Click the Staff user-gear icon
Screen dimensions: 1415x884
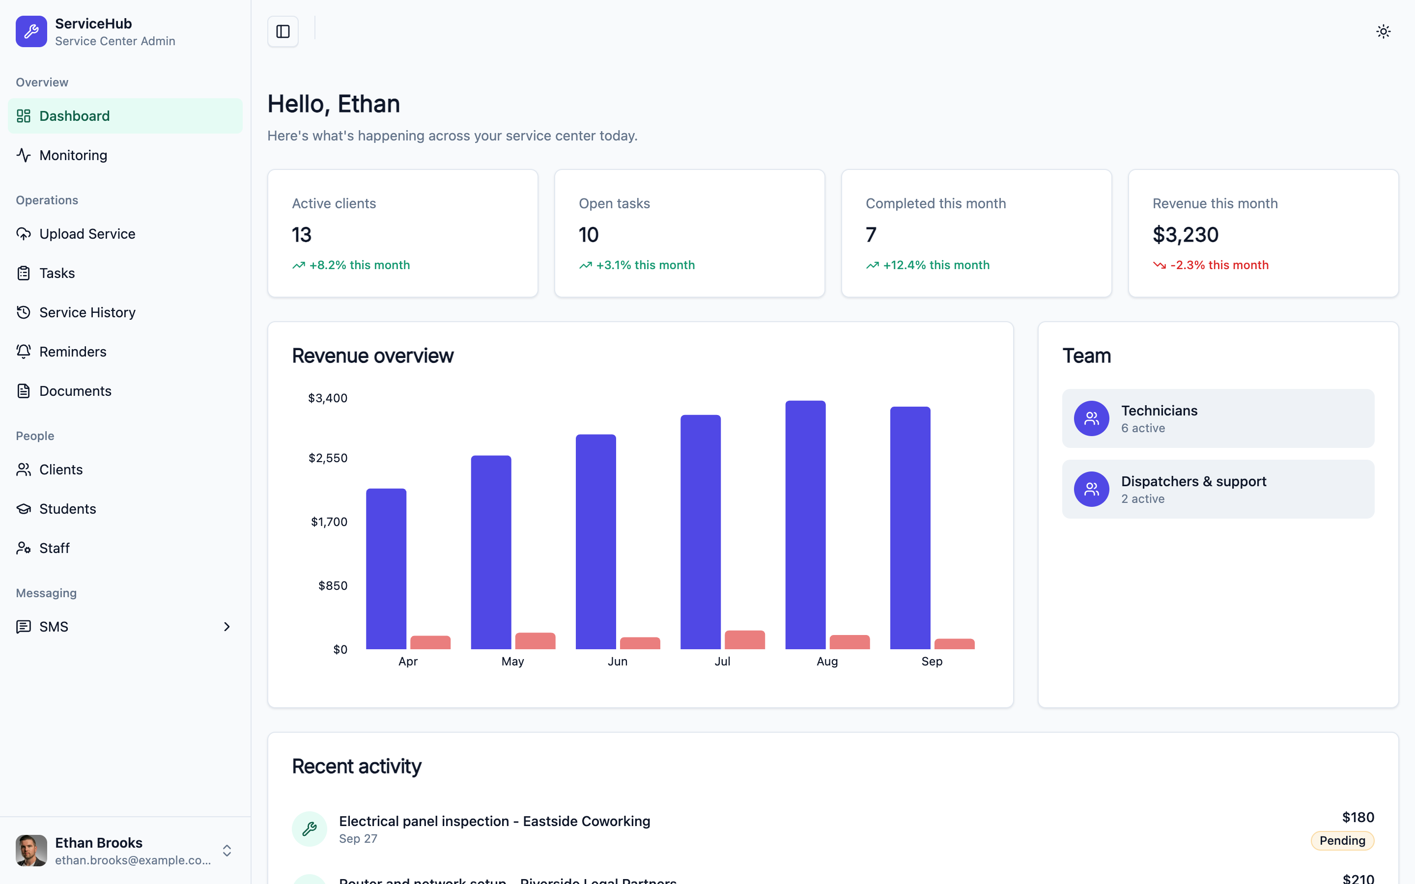[x=24, y=548]
